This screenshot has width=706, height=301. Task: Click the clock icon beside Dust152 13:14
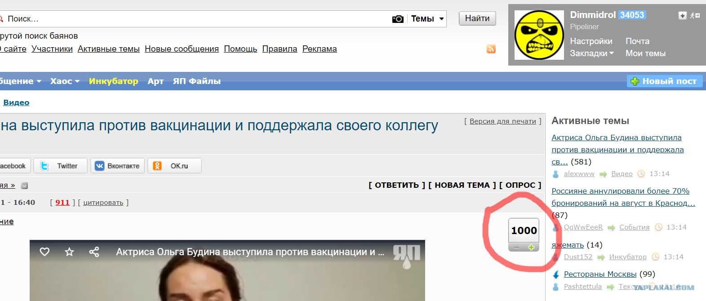tap(655, 257)
